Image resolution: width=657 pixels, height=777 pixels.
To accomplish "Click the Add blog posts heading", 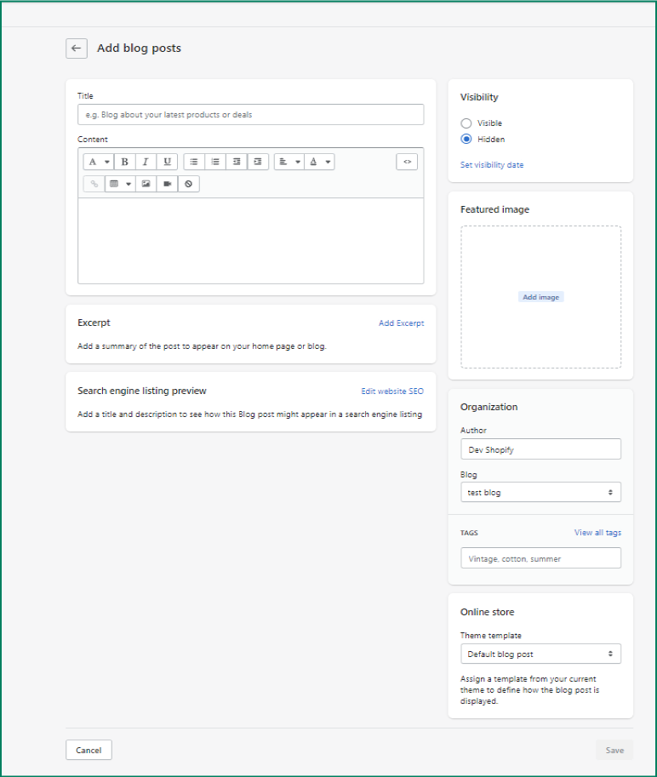I will click(140, 48).
